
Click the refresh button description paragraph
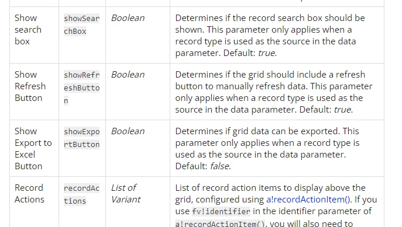click(273, 92)
